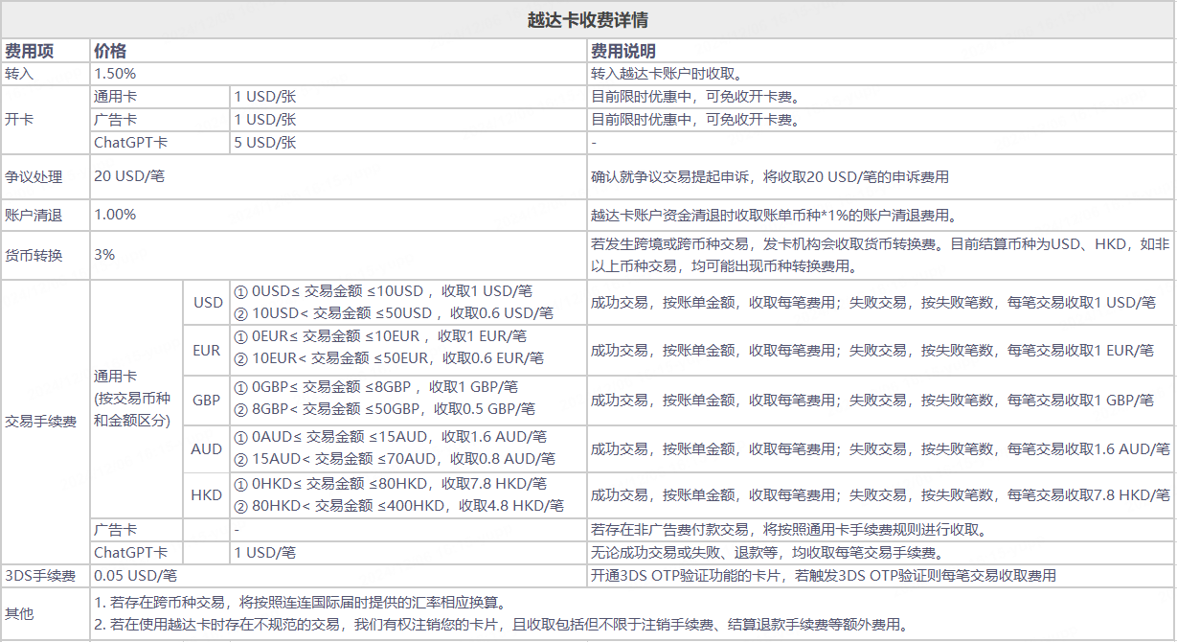
Task: Click 通用卡 in the 开卡 section
Action: coord(115,97)
